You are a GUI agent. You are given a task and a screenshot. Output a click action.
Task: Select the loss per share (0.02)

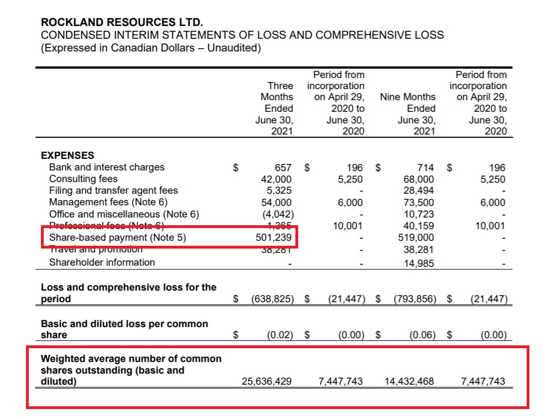tap(280, 335)
